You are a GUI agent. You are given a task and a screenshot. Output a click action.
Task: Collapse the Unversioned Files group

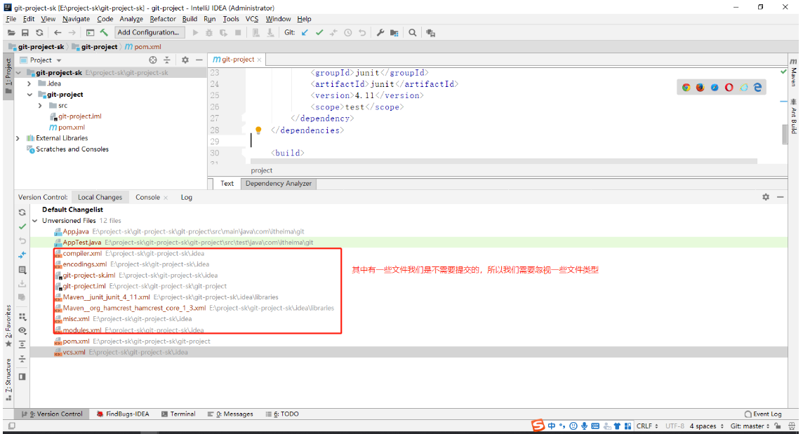(x=35, y=221)
